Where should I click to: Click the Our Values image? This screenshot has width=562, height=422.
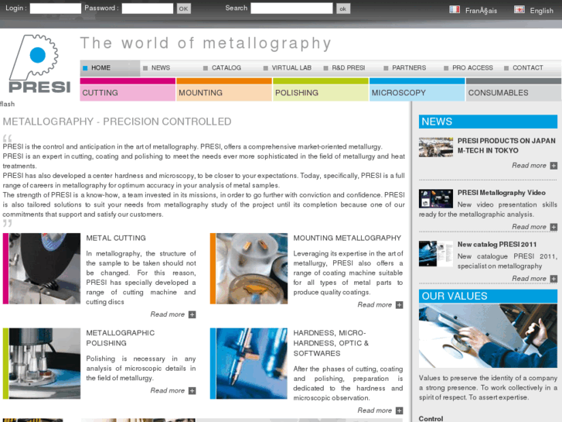tap(488, 336)
